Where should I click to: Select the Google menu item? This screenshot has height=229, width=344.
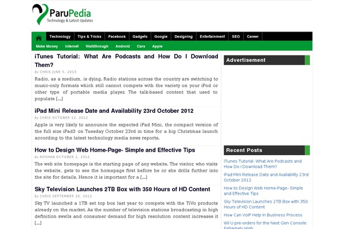tap(161, 37)
